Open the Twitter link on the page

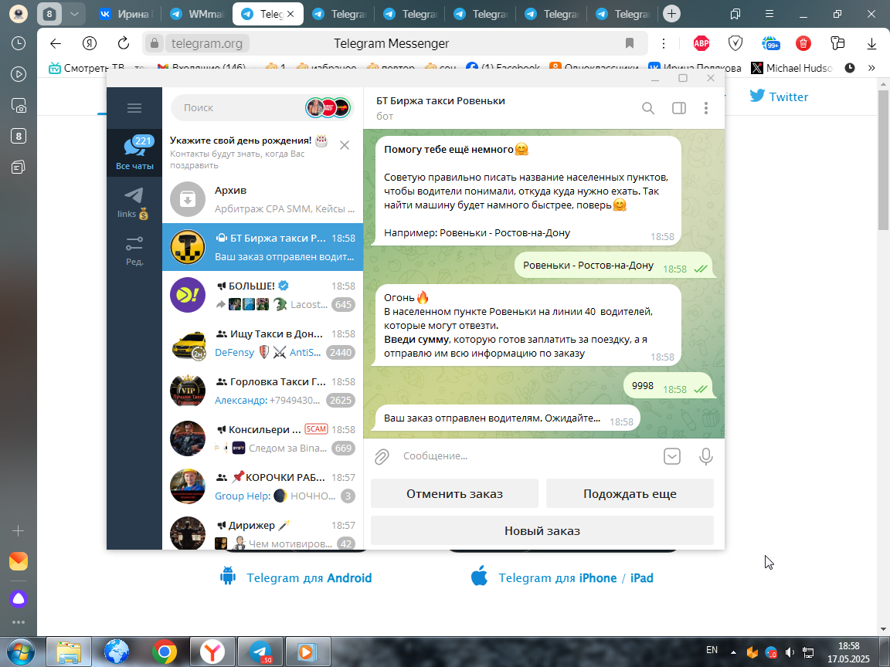tap(779, 96)
